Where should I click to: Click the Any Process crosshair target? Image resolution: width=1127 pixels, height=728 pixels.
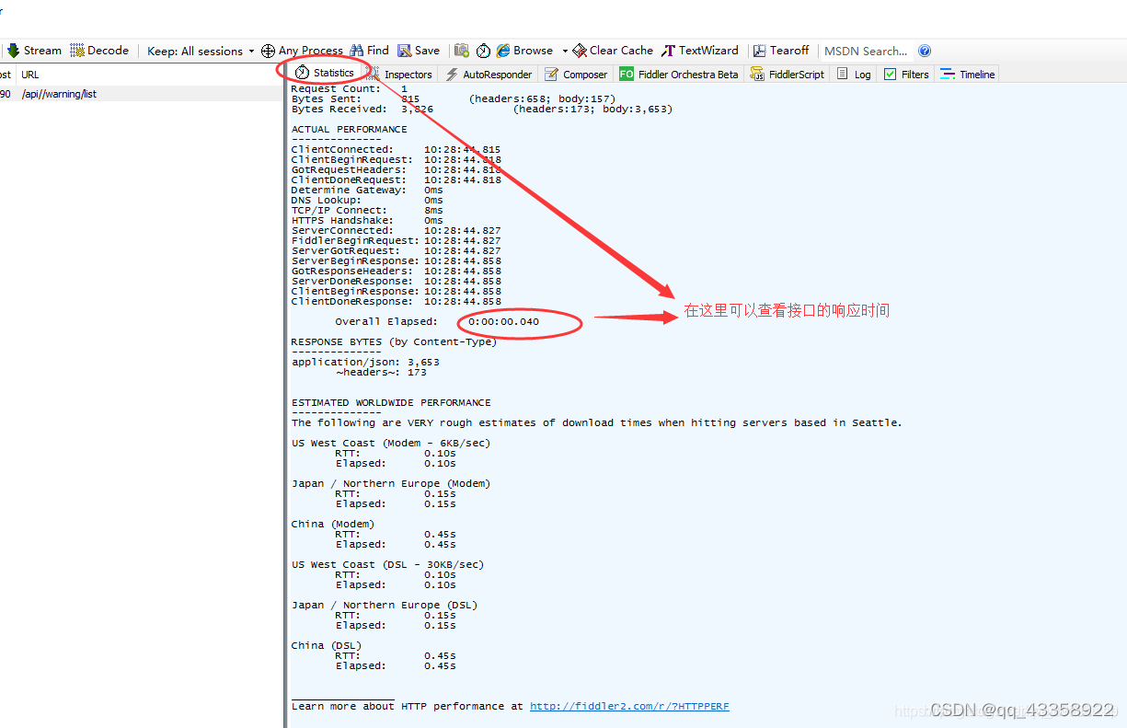(x=302, y=51)
